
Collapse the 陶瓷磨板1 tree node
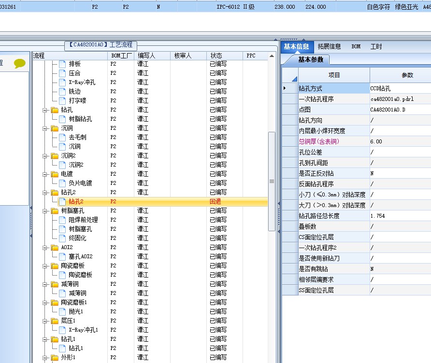(44, 303)
